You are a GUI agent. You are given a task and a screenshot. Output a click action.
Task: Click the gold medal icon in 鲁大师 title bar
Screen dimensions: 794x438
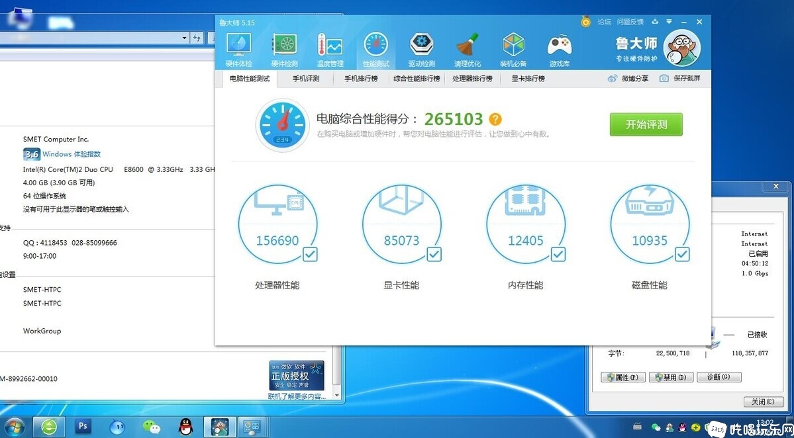coord(586,22)
